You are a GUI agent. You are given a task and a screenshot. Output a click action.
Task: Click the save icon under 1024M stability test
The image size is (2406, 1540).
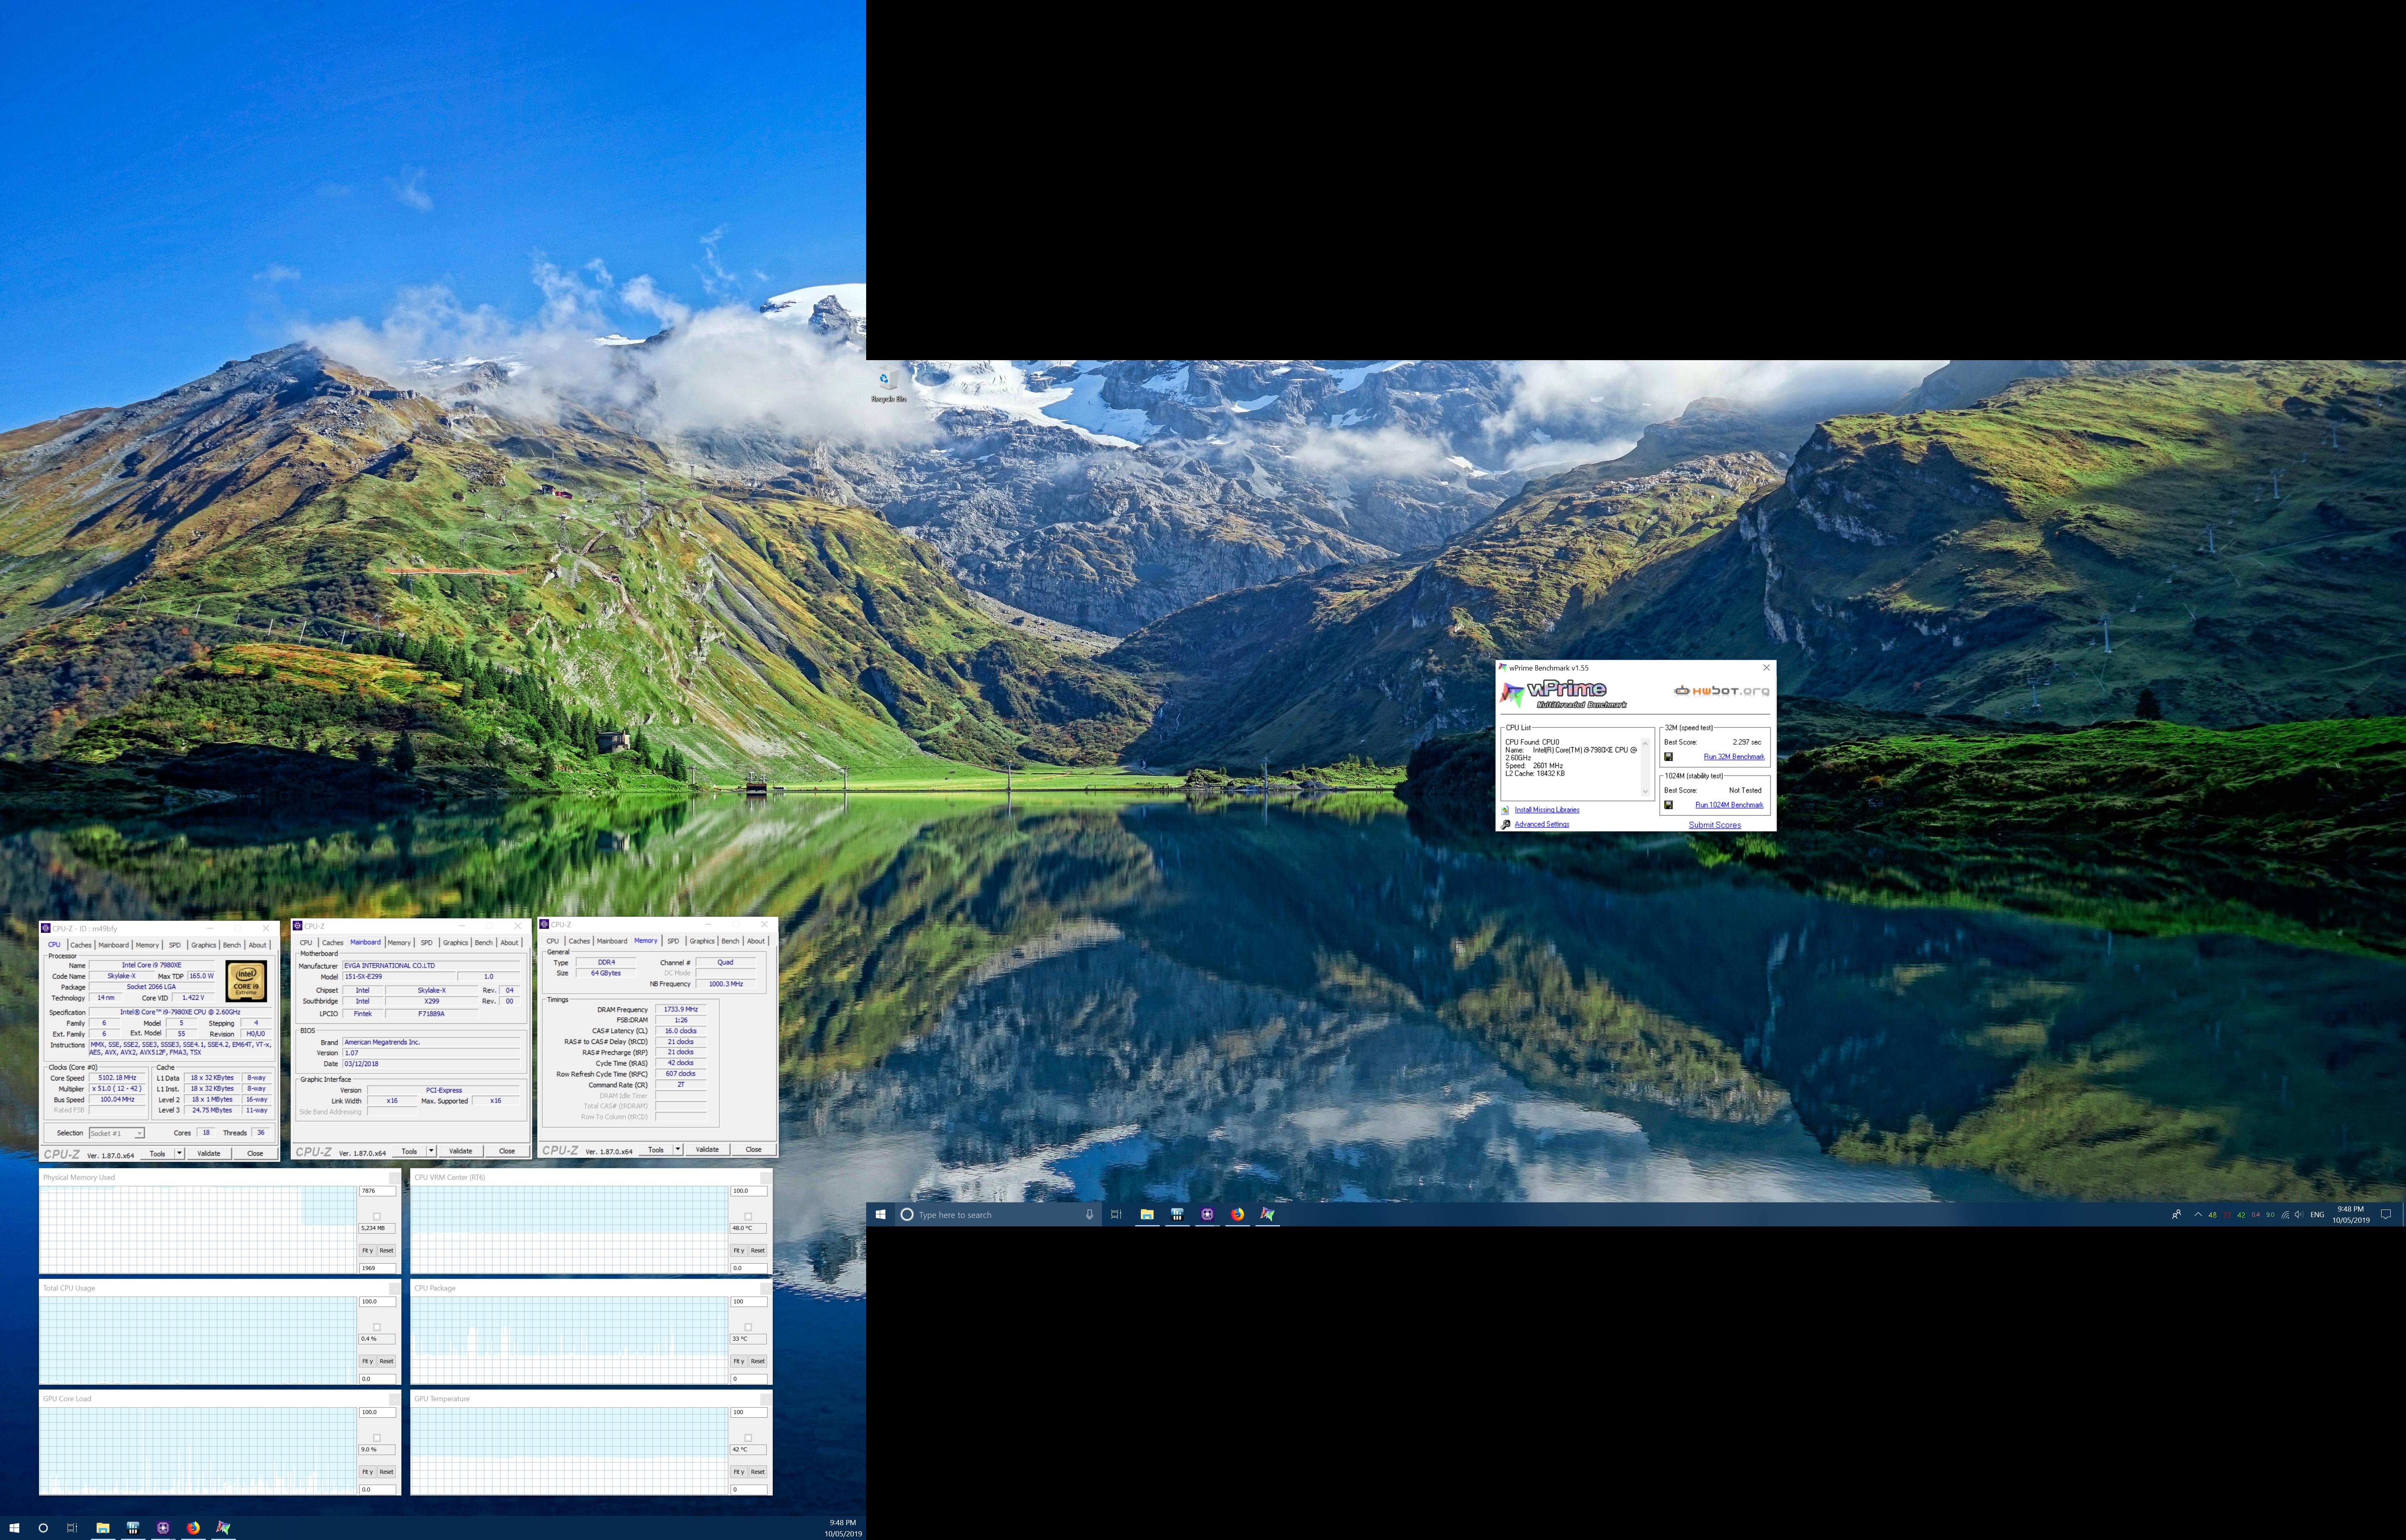click(x=1667, y=805)
